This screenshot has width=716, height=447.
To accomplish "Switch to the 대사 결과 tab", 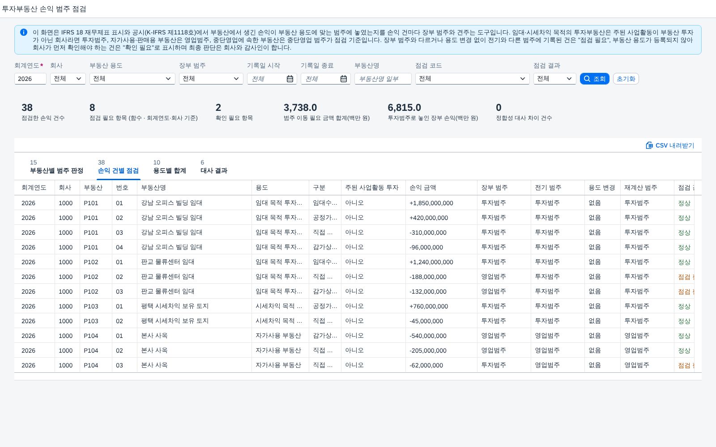I will click(214, 167).
